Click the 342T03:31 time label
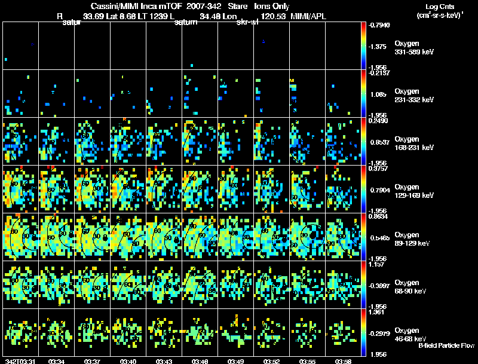The height and width of the screenshot is (364, 478). tap(20, 362)
